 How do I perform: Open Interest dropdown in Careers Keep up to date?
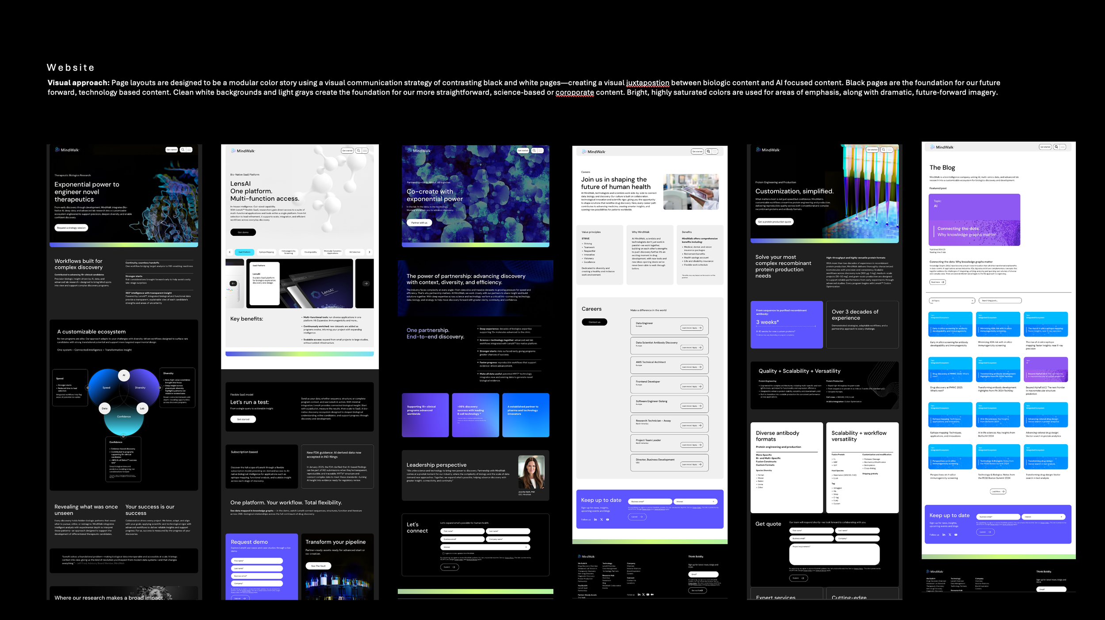point(696,502)
